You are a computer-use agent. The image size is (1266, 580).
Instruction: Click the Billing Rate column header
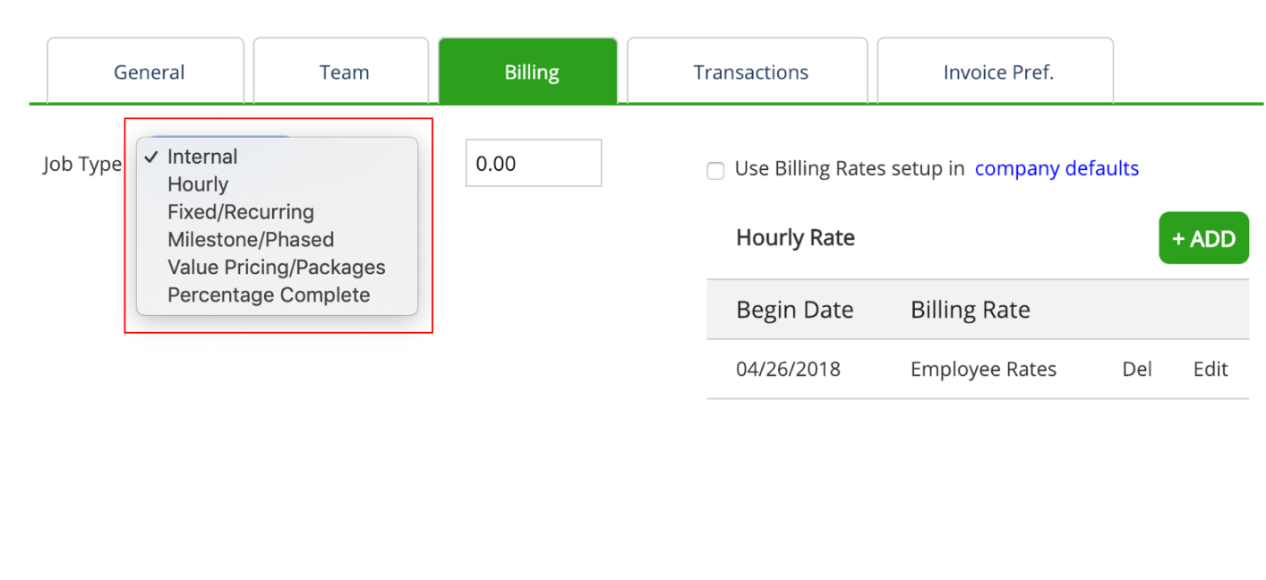coord(971,310)
